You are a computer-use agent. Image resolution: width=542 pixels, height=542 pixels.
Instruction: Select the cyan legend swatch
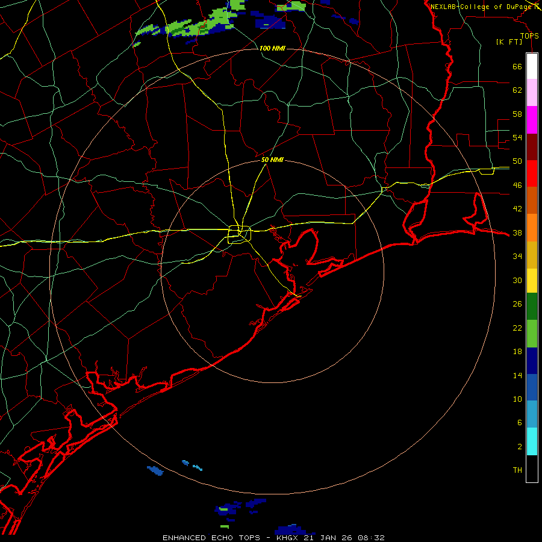pos(532,441)
